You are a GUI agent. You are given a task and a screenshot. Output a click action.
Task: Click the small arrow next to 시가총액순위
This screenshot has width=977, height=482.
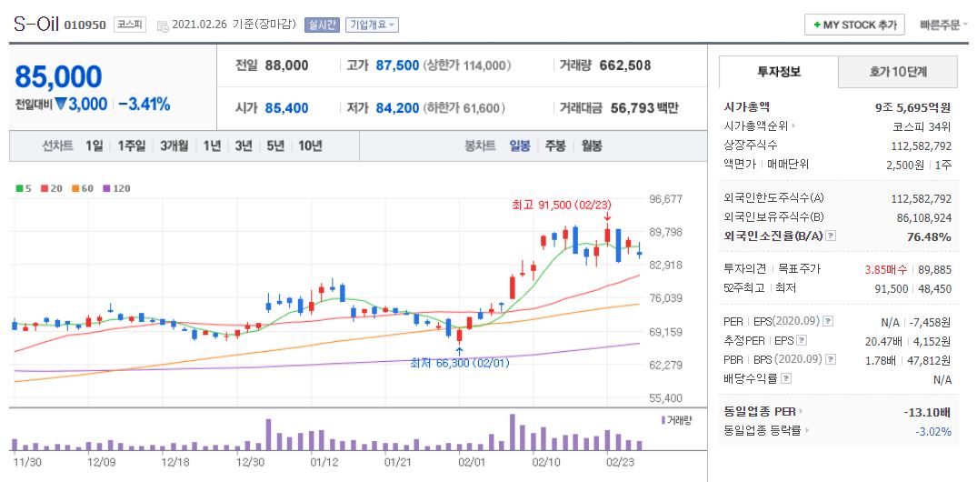(793, 126)
